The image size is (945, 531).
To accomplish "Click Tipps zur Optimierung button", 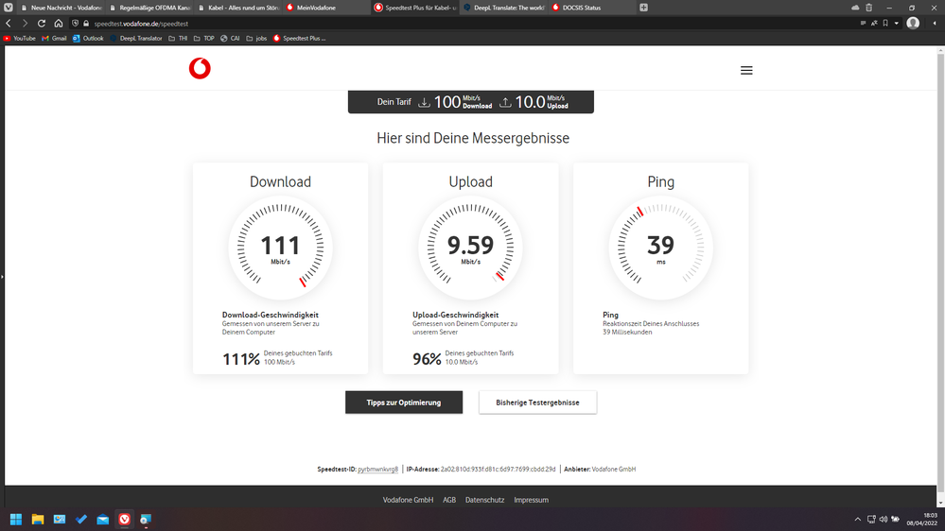I will coord(404,403).
